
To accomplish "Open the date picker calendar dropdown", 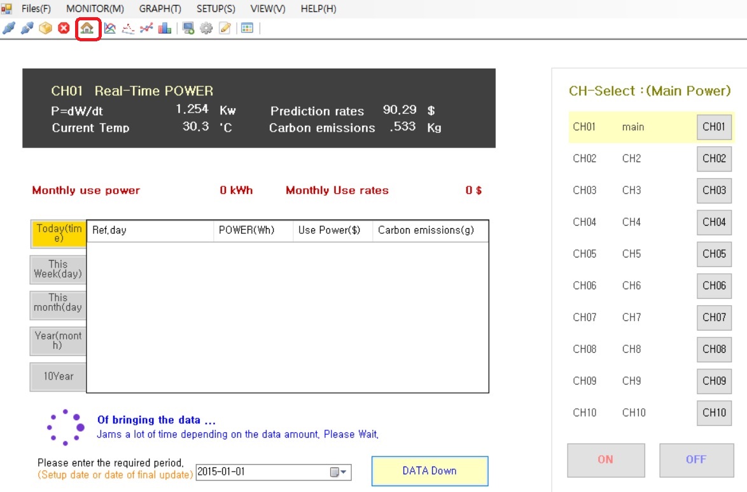I will 339,472.
